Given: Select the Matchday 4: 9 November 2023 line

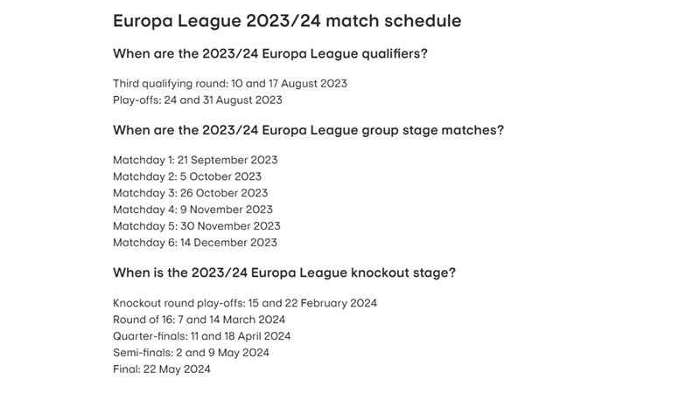Looking at the screenshot, I should pos(192,210).
